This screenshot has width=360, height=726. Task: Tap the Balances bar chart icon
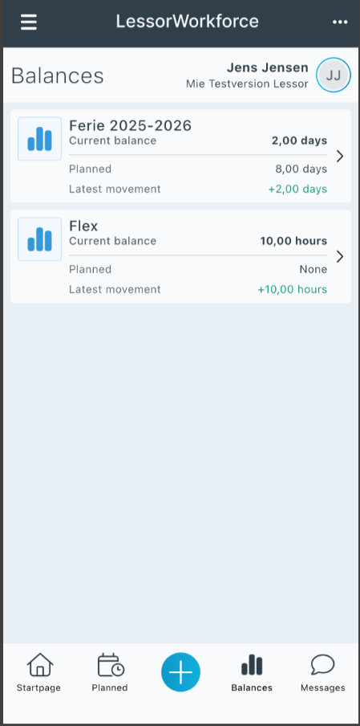pos(252,665)
